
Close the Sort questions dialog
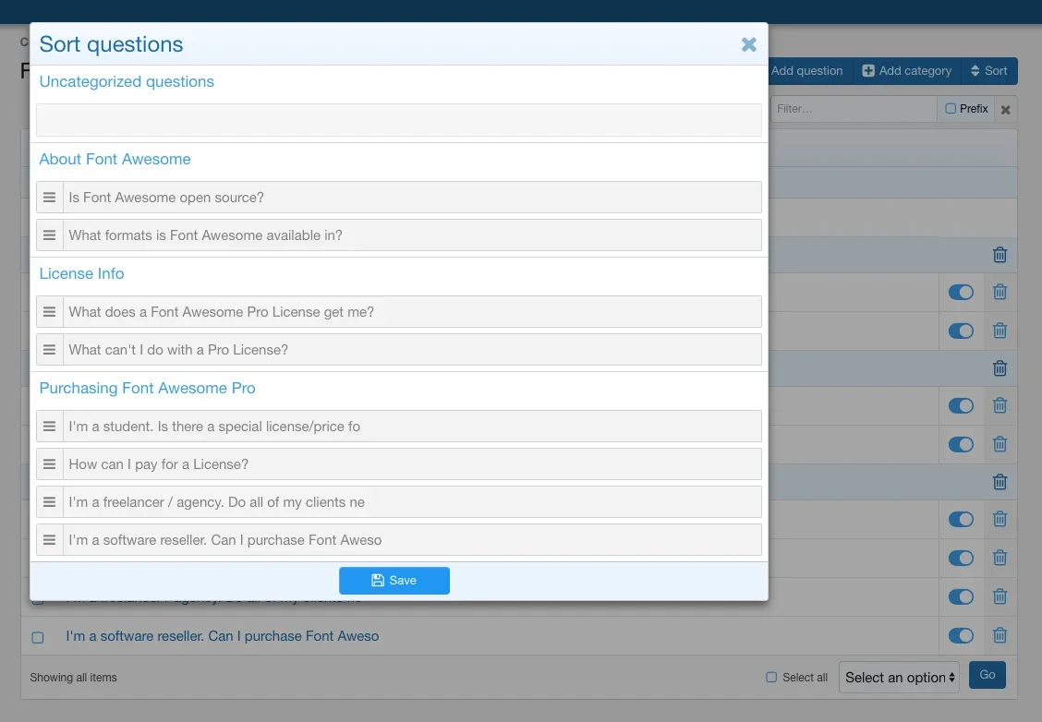tap(748, 44)
